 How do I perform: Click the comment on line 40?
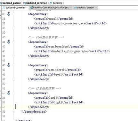point(46,37)
